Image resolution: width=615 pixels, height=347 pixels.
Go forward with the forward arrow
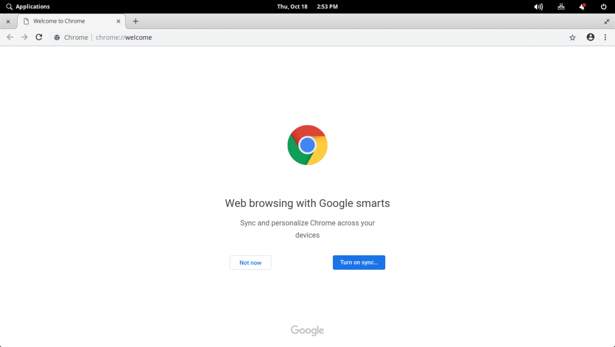click(x=24, y=37)
